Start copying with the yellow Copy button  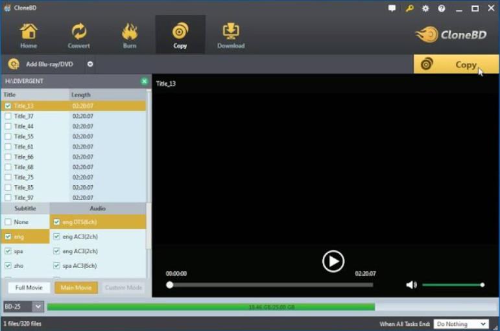456,64
